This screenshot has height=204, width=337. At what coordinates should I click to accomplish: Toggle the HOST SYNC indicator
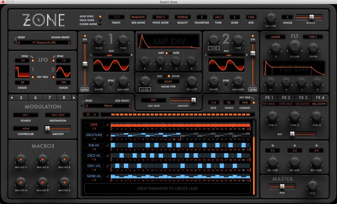point(100,16)
